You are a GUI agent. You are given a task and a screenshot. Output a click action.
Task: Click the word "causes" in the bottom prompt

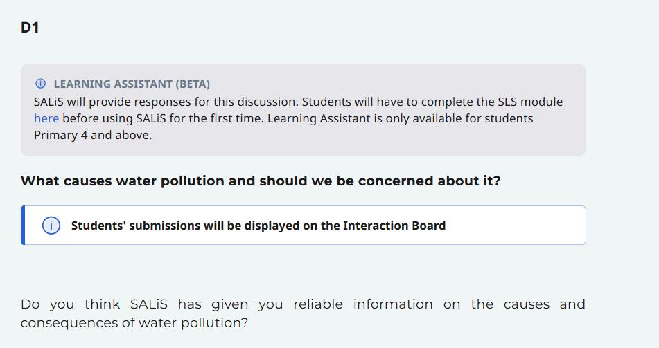pyautogui.click(x=527, y=304)
